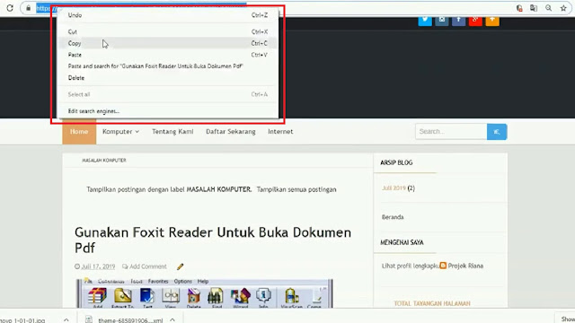Click the Blogger icon beside Projek Riana
This screenshot has height=323, width=575.
point(443,266)
